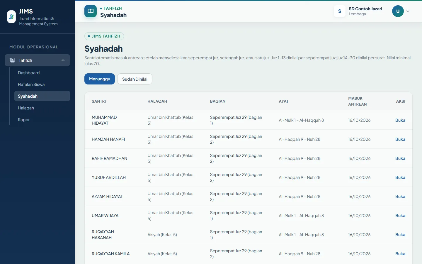Click the JIMS logo icon in sidebar
The height and width of the screenshot is (264, 422).
click(x=11, y=17)
